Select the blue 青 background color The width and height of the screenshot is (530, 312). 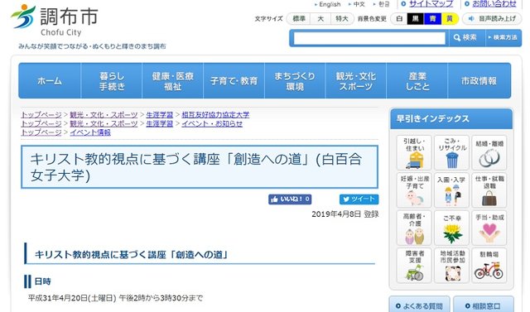[x=432, y=18]
